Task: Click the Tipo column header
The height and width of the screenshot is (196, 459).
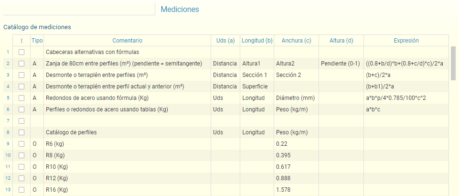Action: coord(37,41)
